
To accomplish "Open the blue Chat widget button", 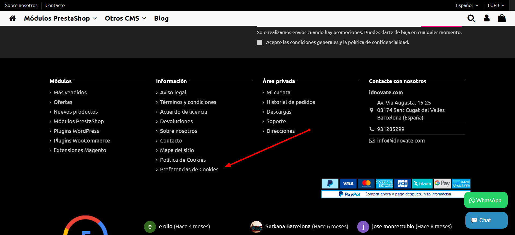I will pos(486,220).
